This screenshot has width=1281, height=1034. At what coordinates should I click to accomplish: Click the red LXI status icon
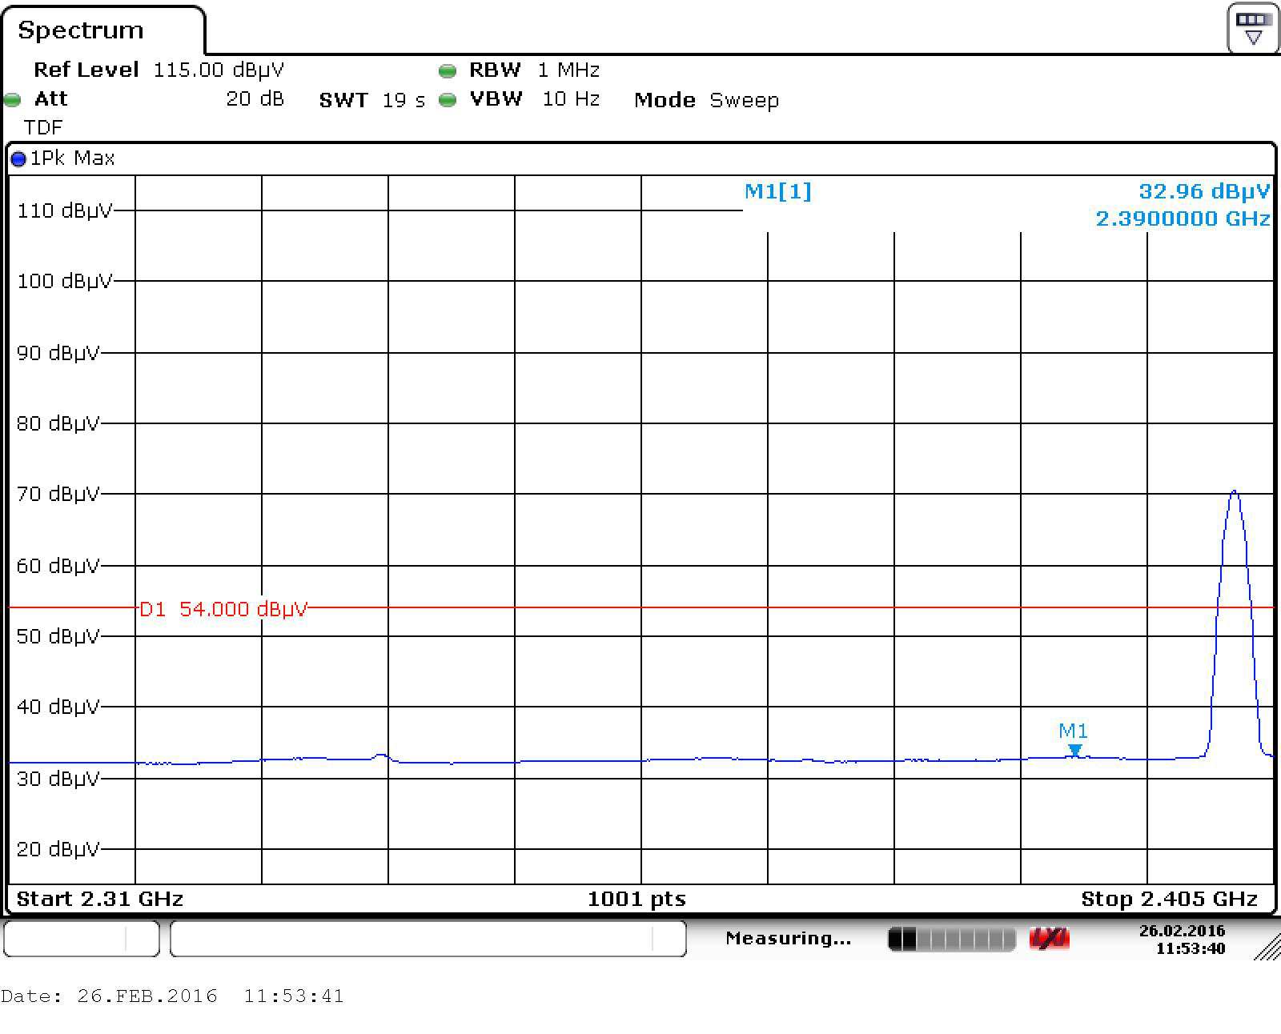(1049, 939)
